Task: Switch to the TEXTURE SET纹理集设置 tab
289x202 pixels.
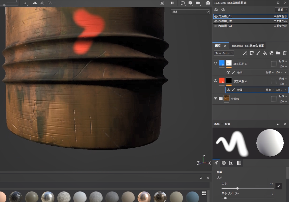Action: pos(247,46)
